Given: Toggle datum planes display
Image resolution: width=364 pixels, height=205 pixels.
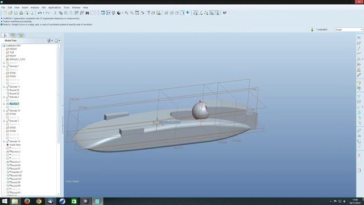Looking at the screenshot, I should pyautogui.click(x=196, y=13).
